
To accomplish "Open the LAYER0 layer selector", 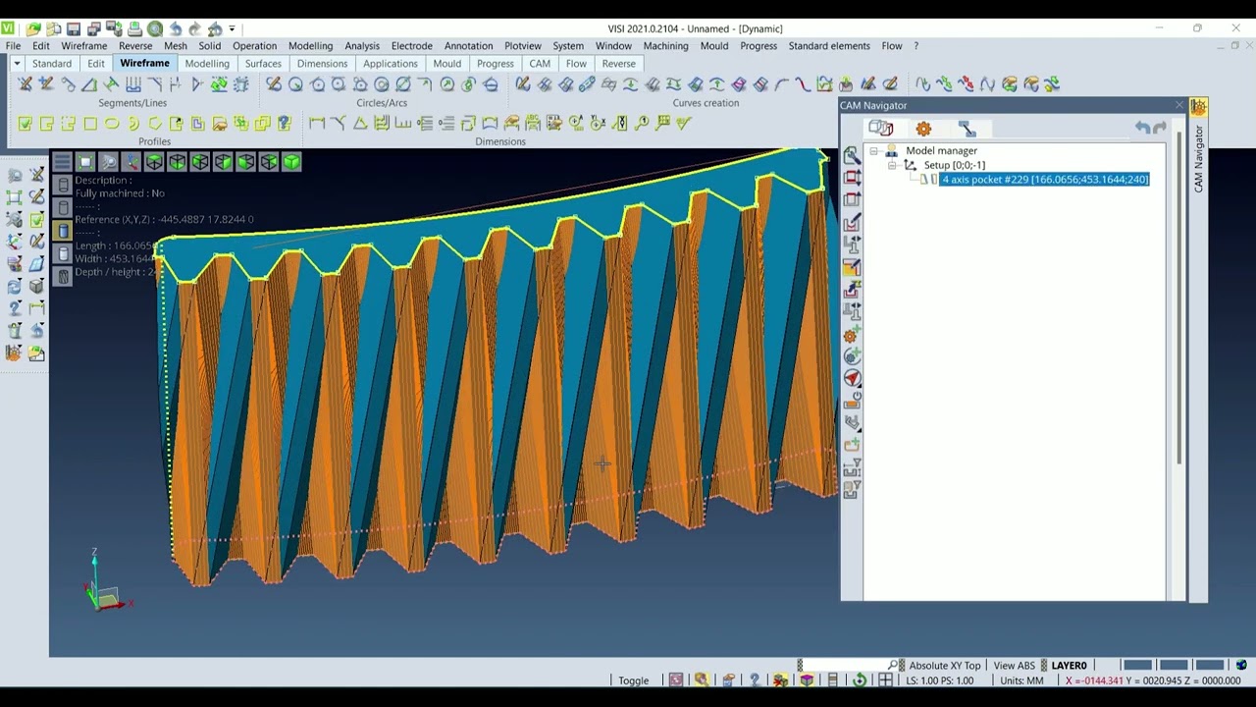I will click(1069, 666).
